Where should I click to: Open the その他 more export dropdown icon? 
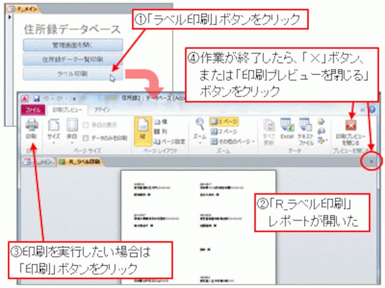click(322, 141)
